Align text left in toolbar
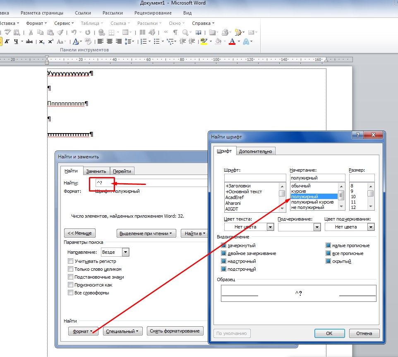The image size is (398, 357). [101, 41]
